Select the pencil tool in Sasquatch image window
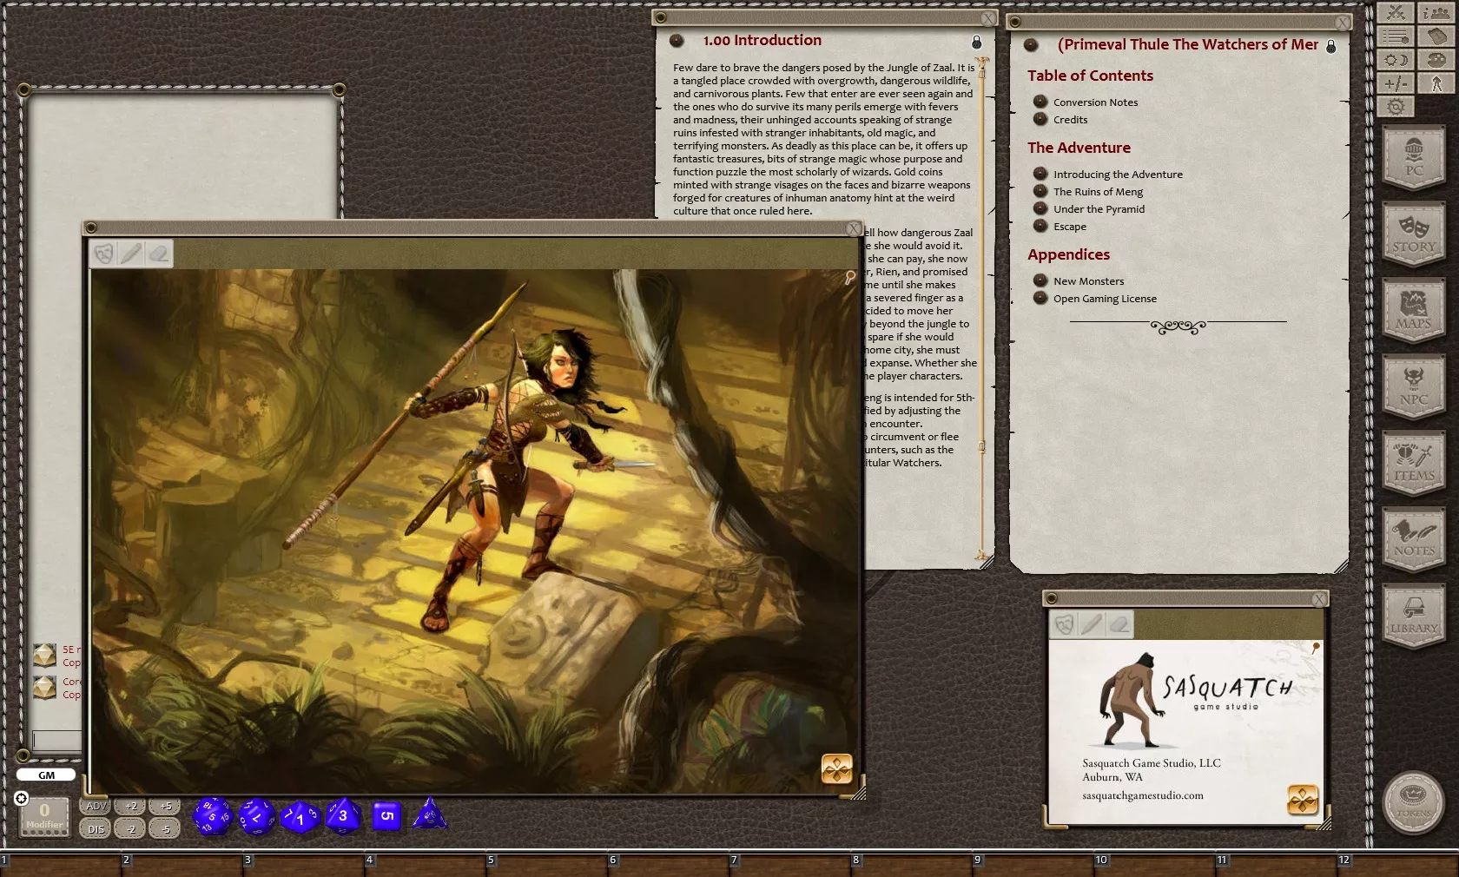 tap(1092, 623)
